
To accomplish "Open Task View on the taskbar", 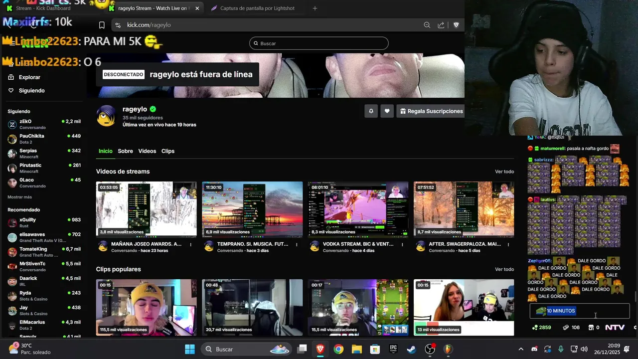I will 302,349.
